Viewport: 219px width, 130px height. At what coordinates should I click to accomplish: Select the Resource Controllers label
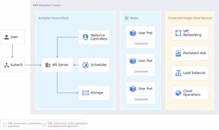99,37
